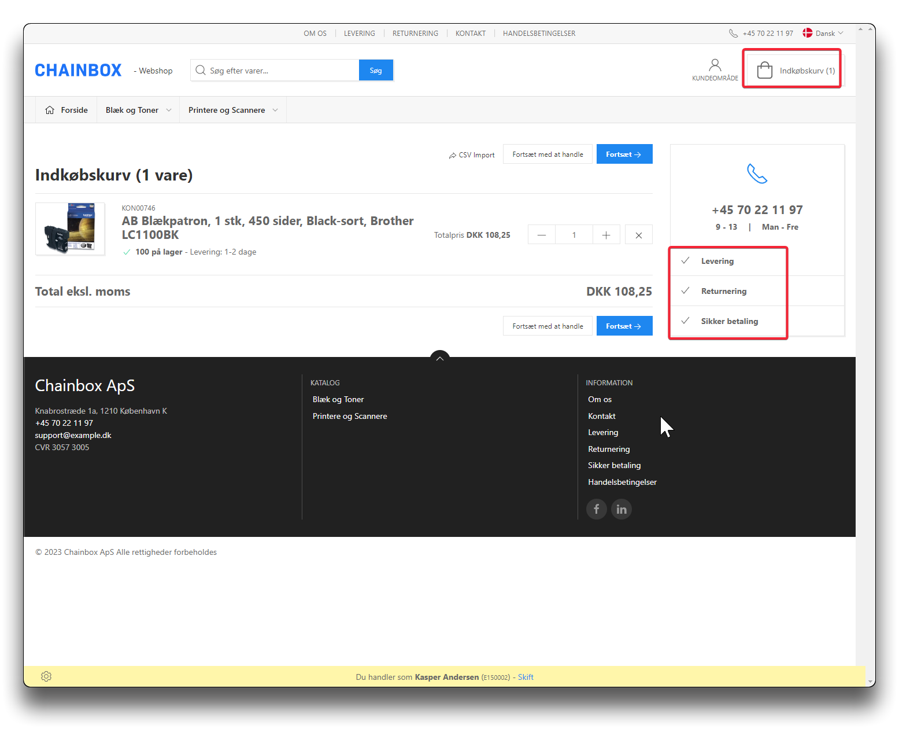This screenshot has width=899, height=729.
Task: Open the Indkøbskurv shopping bag icon
Action: click(x=764, y=70)
